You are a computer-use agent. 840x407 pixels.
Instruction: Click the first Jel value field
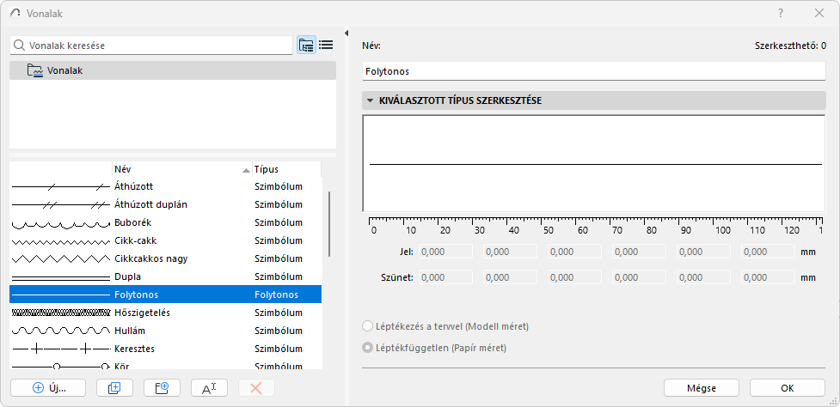coord(445,252)
